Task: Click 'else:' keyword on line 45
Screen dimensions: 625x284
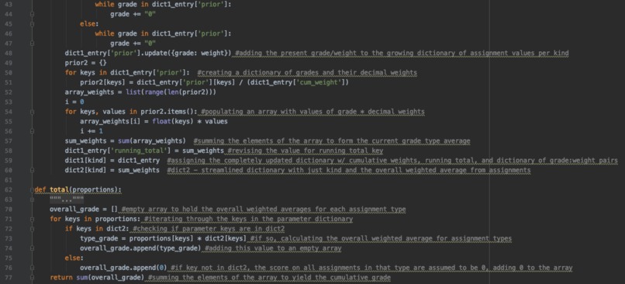Action: tap(90, 24)
